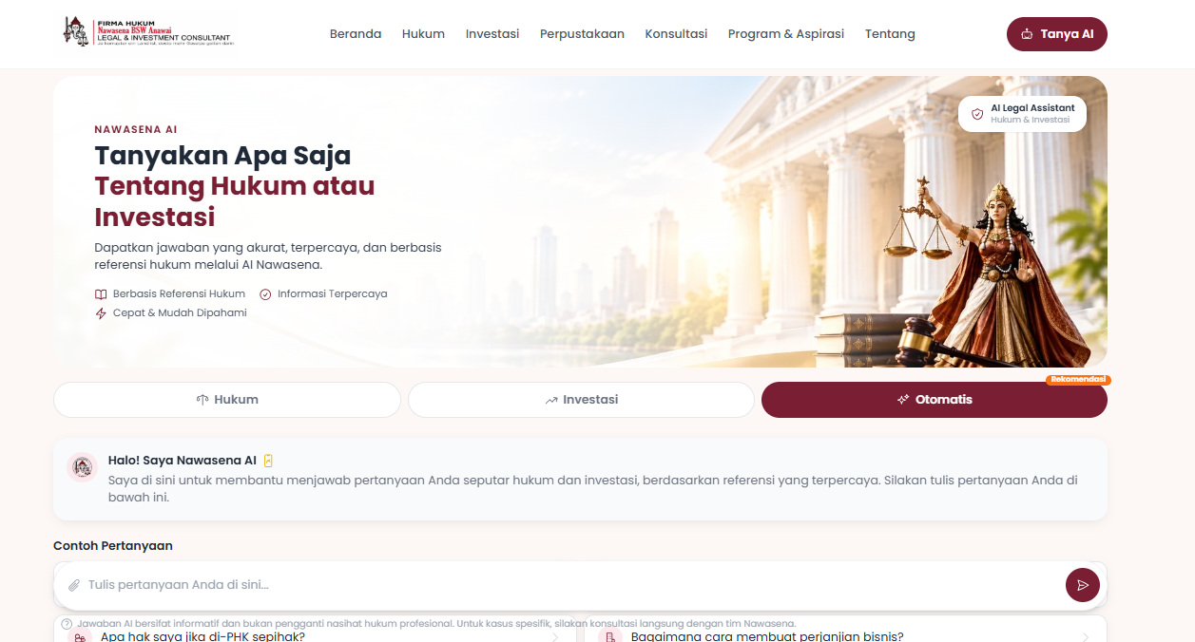Focus the Tulis pertanyaan Anda input field

point(571,585)
